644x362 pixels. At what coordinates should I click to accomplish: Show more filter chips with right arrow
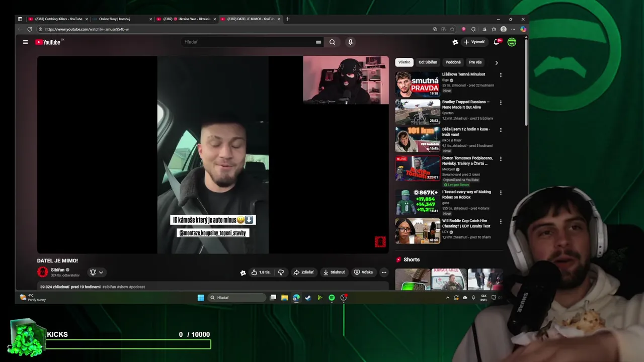pyautogui.click(x=497, y=63)
